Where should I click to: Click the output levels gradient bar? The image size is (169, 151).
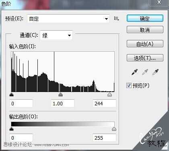pos(63,124)
